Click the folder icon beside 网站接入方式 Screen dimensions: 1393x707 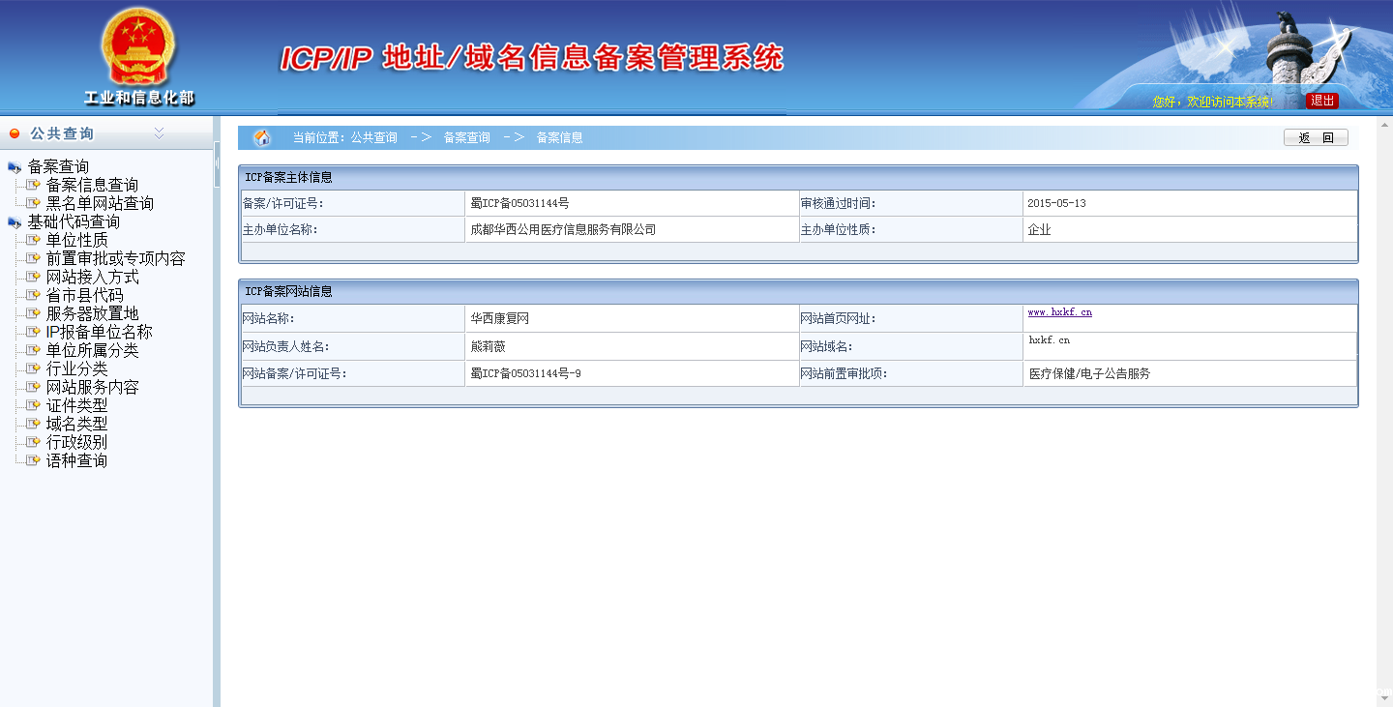pos(34,278)
